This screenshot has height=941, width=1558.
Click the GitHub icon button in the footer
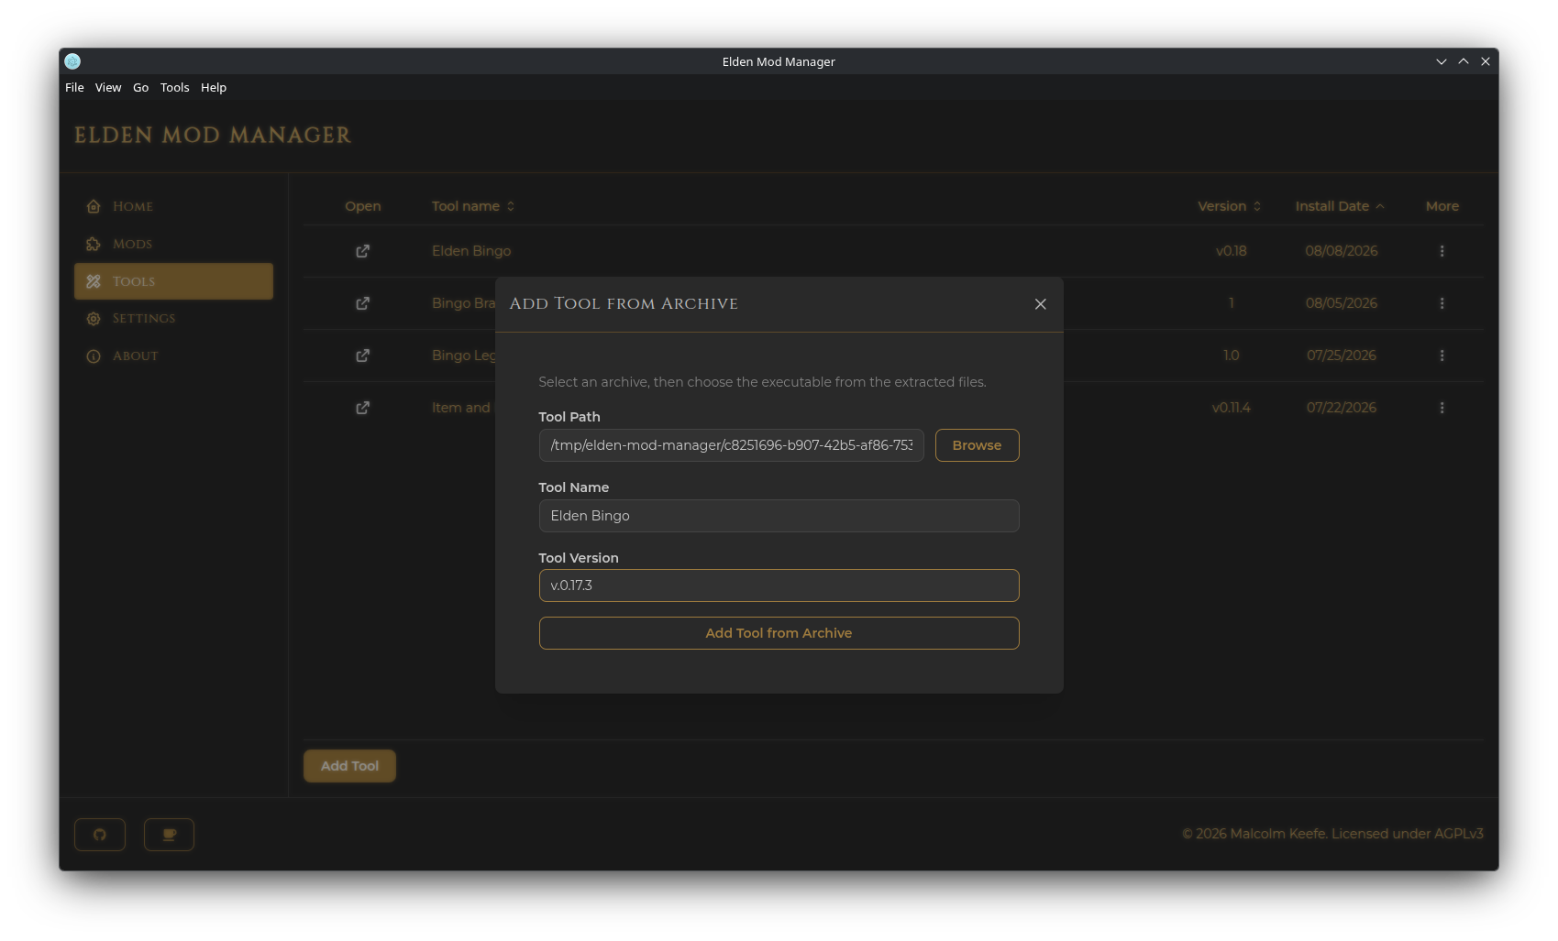[x=100, y=835]
